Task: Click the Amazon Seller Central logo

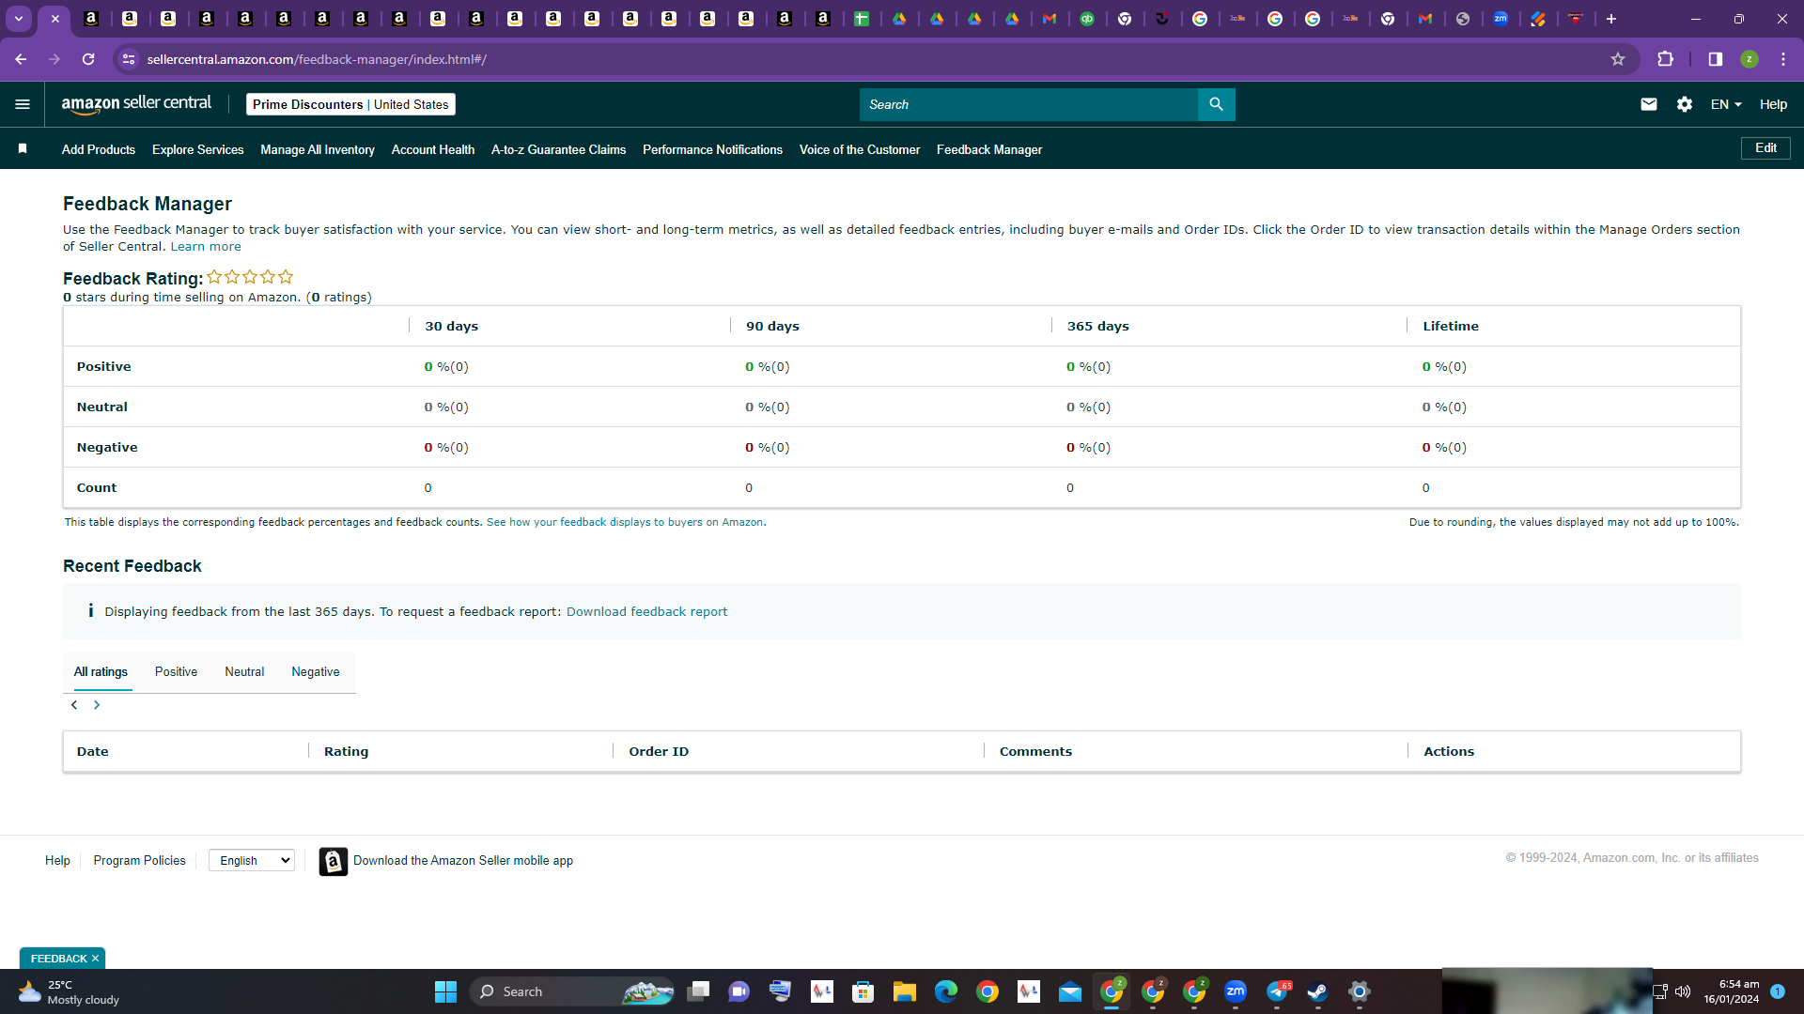Action: [136, 104]
